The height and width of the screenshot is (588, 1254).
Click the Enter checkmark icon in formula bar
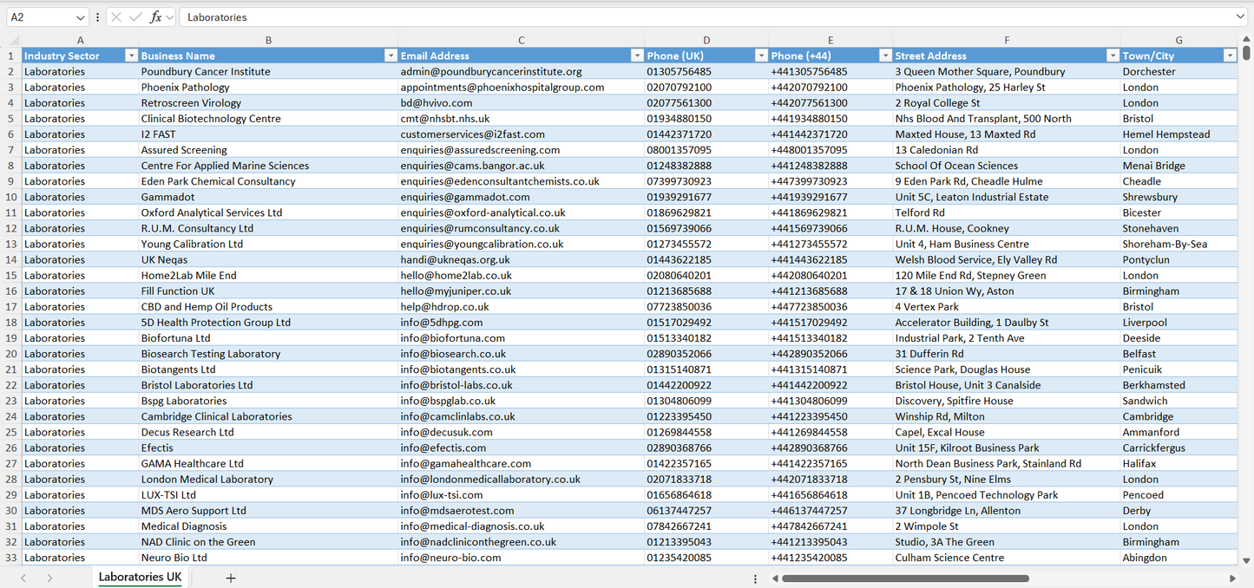(135, 17)
